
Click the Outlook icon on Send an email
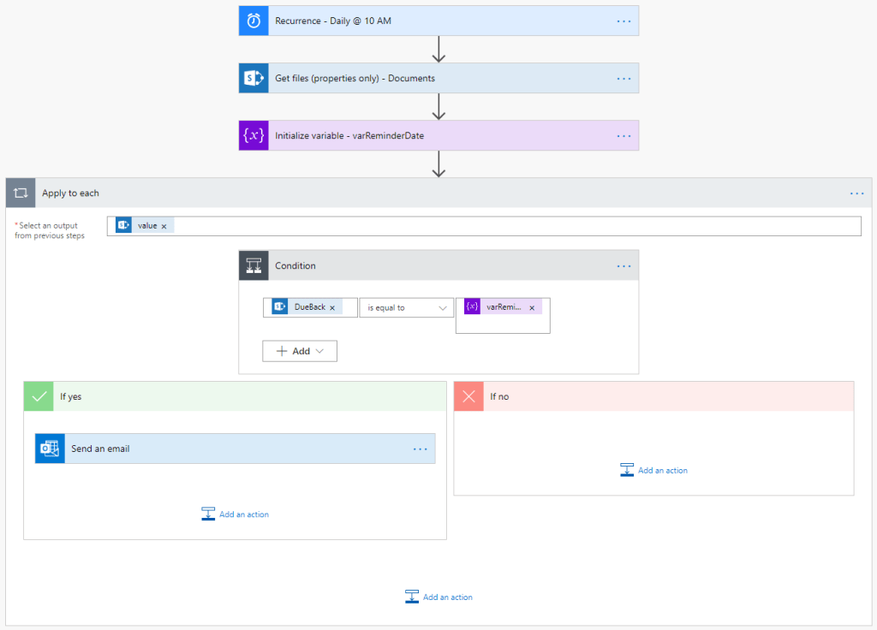(x=50, y=449)
